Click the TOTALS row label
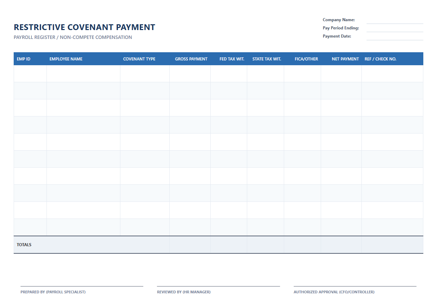 [24, 245]
